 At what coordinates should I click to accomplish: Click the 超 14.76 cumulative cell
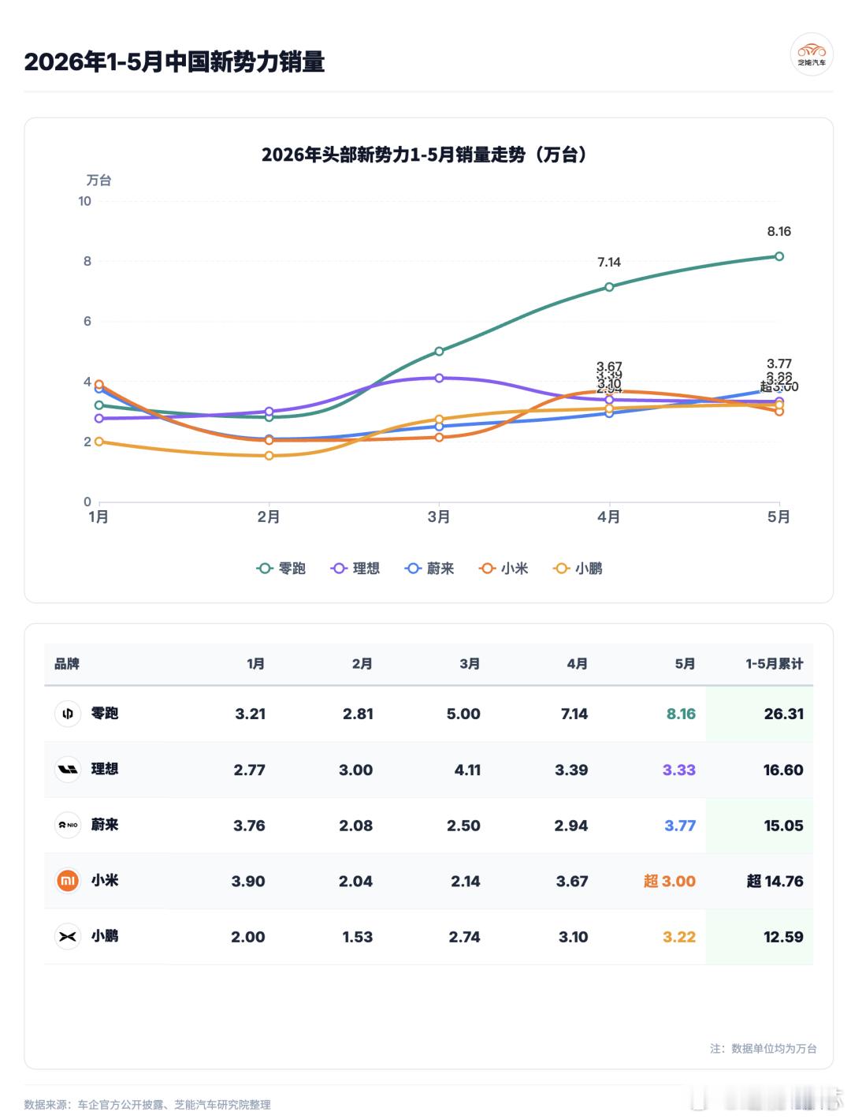(x=775, y=881)
